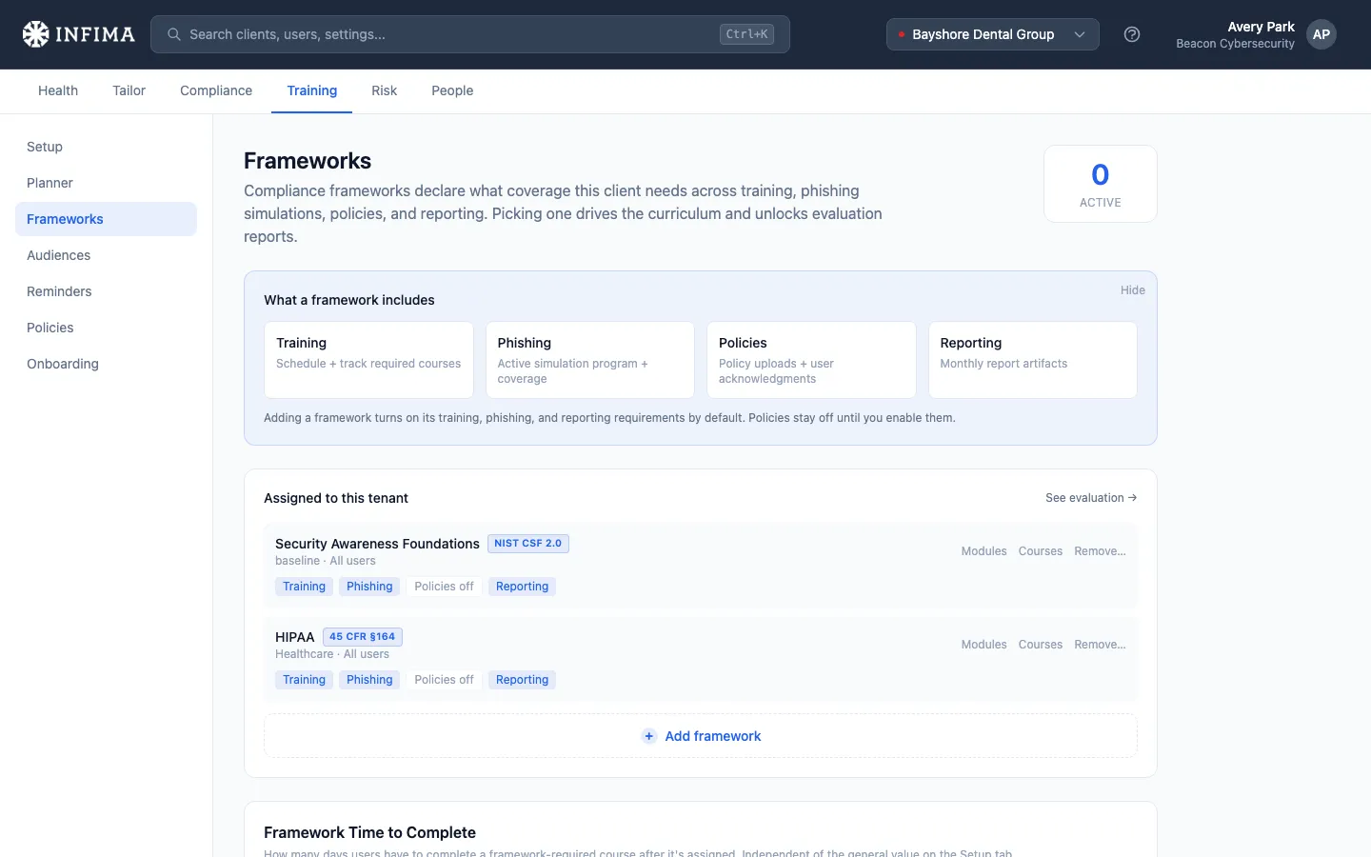1371x857 pixels.
Task: Click the Beacon Cybersecurity label
Action: coord(1235,44)
